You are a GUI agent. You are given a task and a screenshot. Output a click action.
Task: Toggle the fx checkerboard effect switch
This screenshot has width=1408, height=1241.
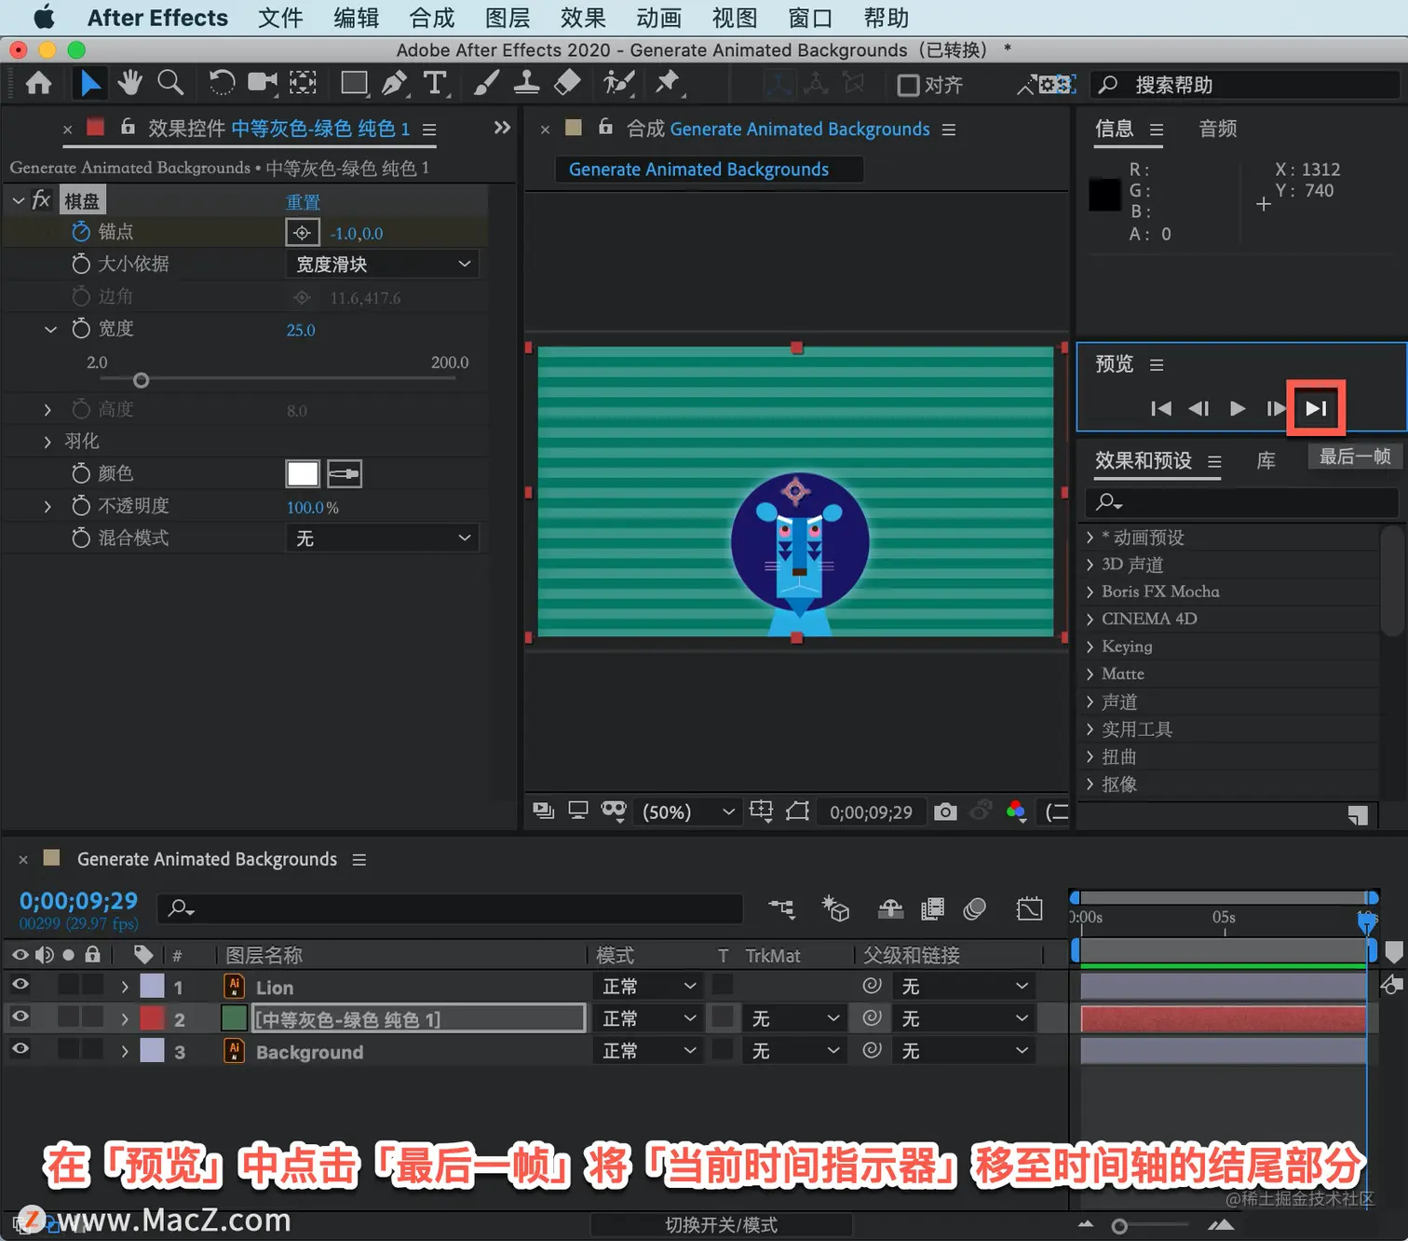tap(41, 200)
